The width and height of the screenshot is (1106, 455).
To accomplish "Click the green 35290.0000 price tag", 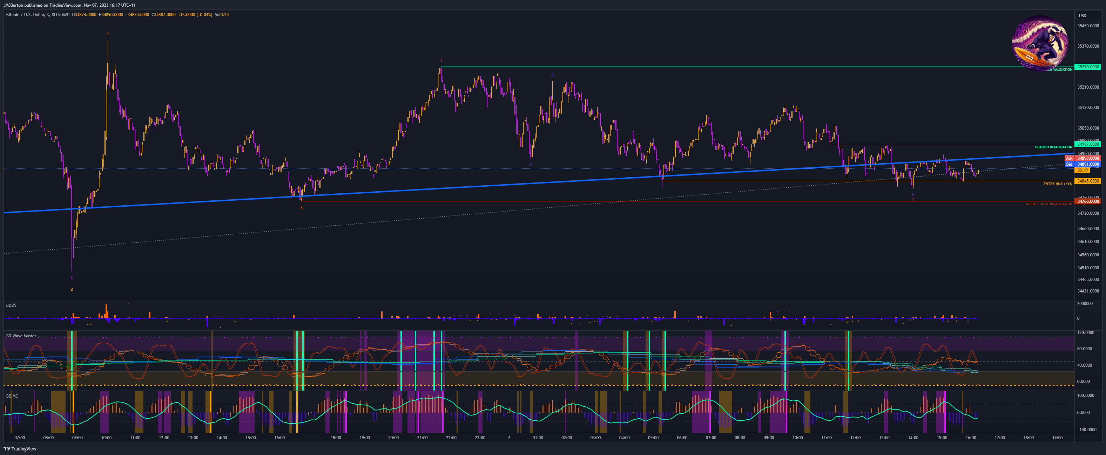I will click(1088, 67).
